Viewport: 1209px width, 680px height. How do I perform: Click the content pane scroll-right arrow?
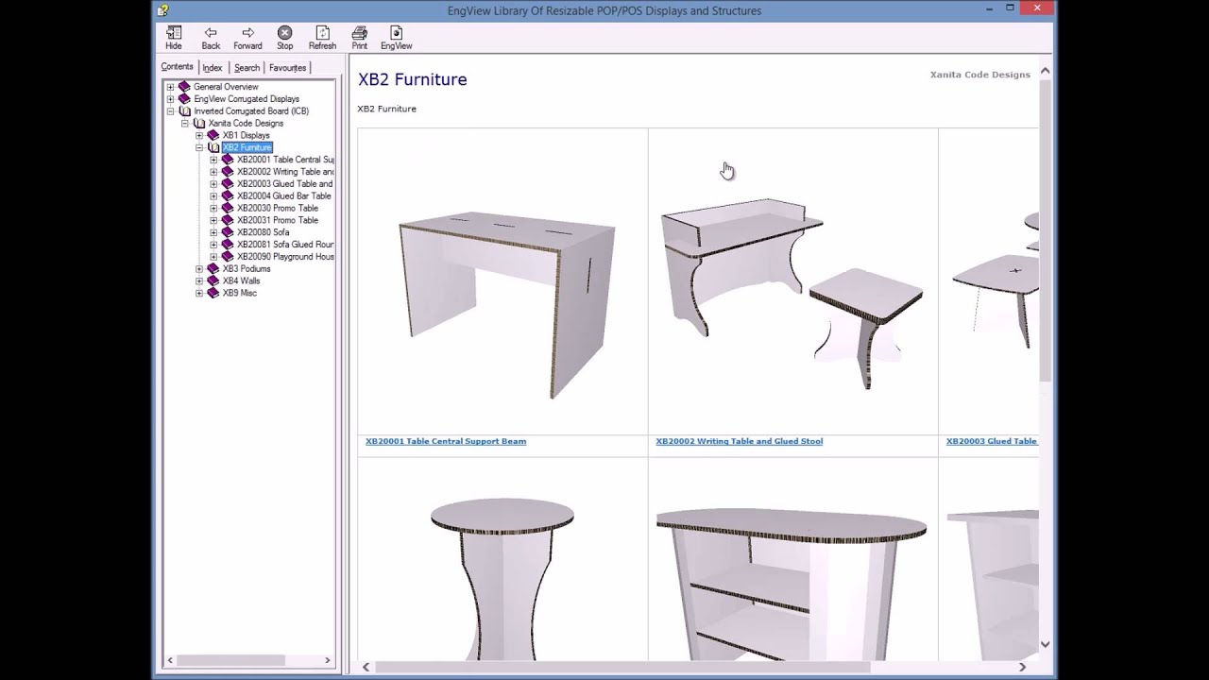pyautogui.click(x=1022, y=667)
